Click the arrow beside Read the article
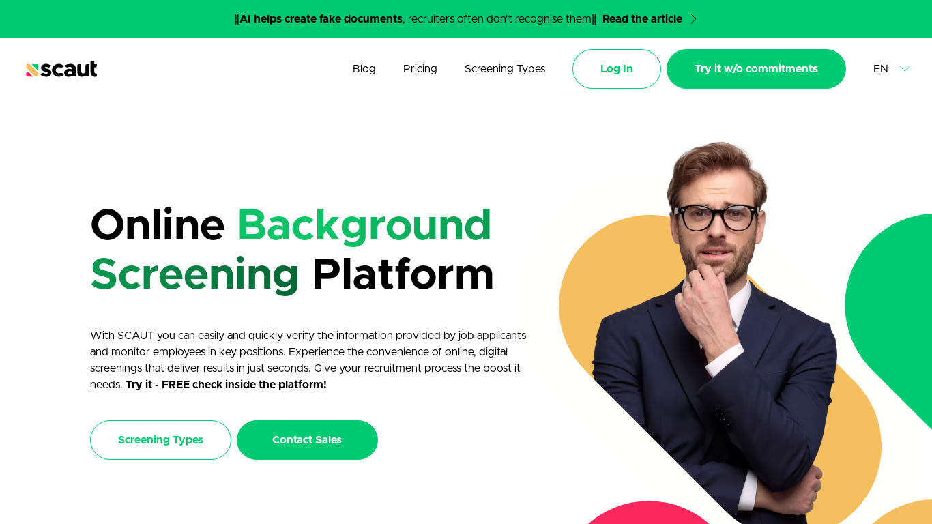Viewport: 932px width, 524px height. click(693, 19)
